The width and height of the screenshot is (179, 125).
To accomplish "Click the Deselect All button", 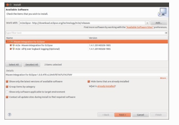I will click(x=32, y=65).
